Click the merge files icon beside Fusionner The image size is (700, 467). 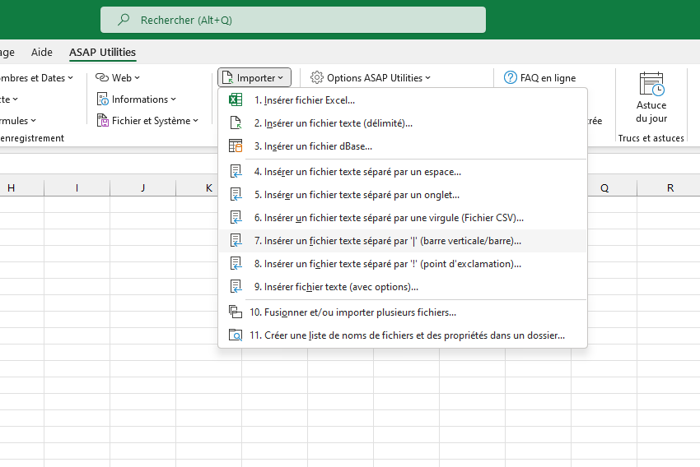pos(236,312)
